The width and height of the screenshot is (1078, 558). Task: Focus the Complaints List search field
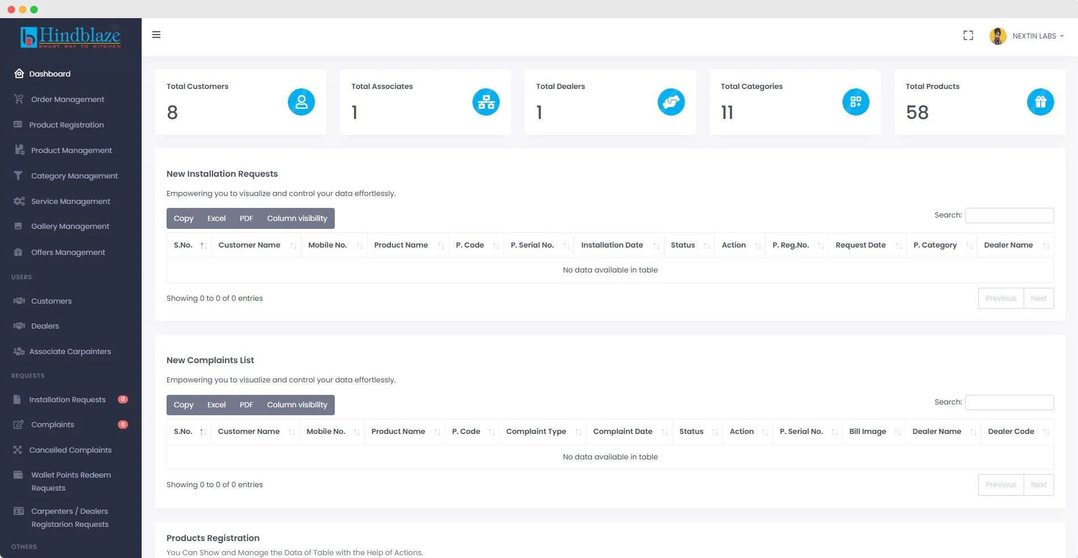pyautogui.click(x=1009, y=402)
